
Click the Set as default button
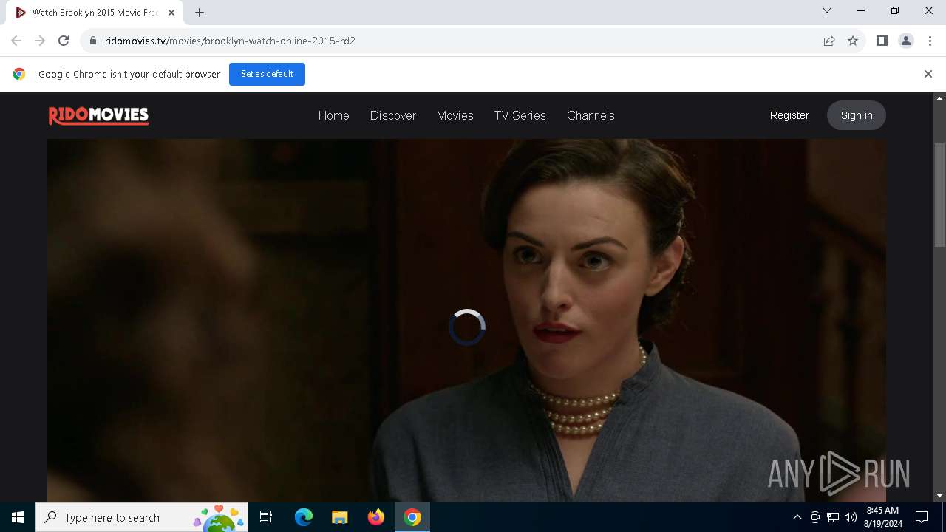click(x=267, y=74)
